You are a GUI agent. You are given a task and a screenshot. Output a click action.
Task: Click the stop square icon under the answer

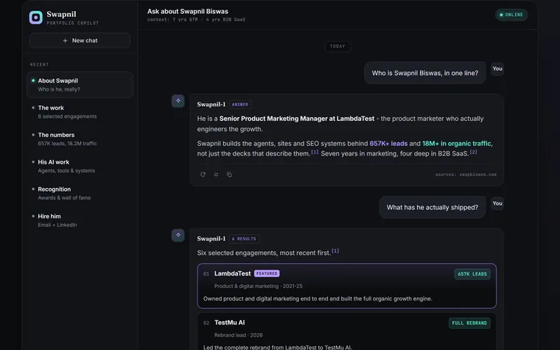click(216, 175)
